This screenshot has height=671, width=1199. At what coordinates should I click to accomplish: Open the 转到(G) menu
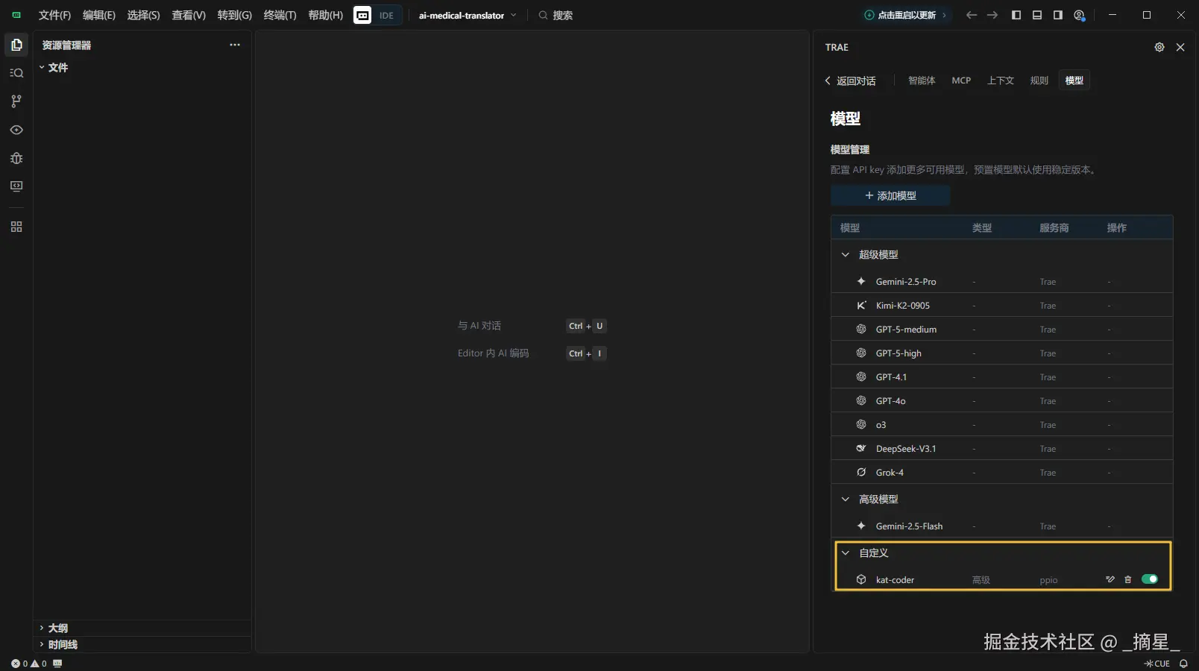click(235, 15)
